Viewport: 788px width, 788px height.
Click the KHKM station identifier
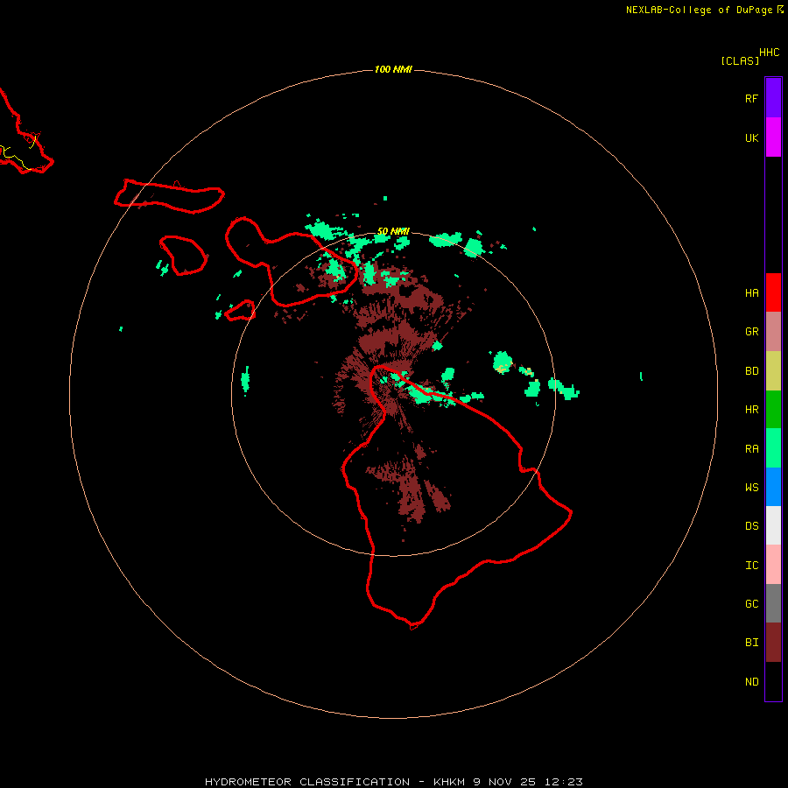click(451, 782)
